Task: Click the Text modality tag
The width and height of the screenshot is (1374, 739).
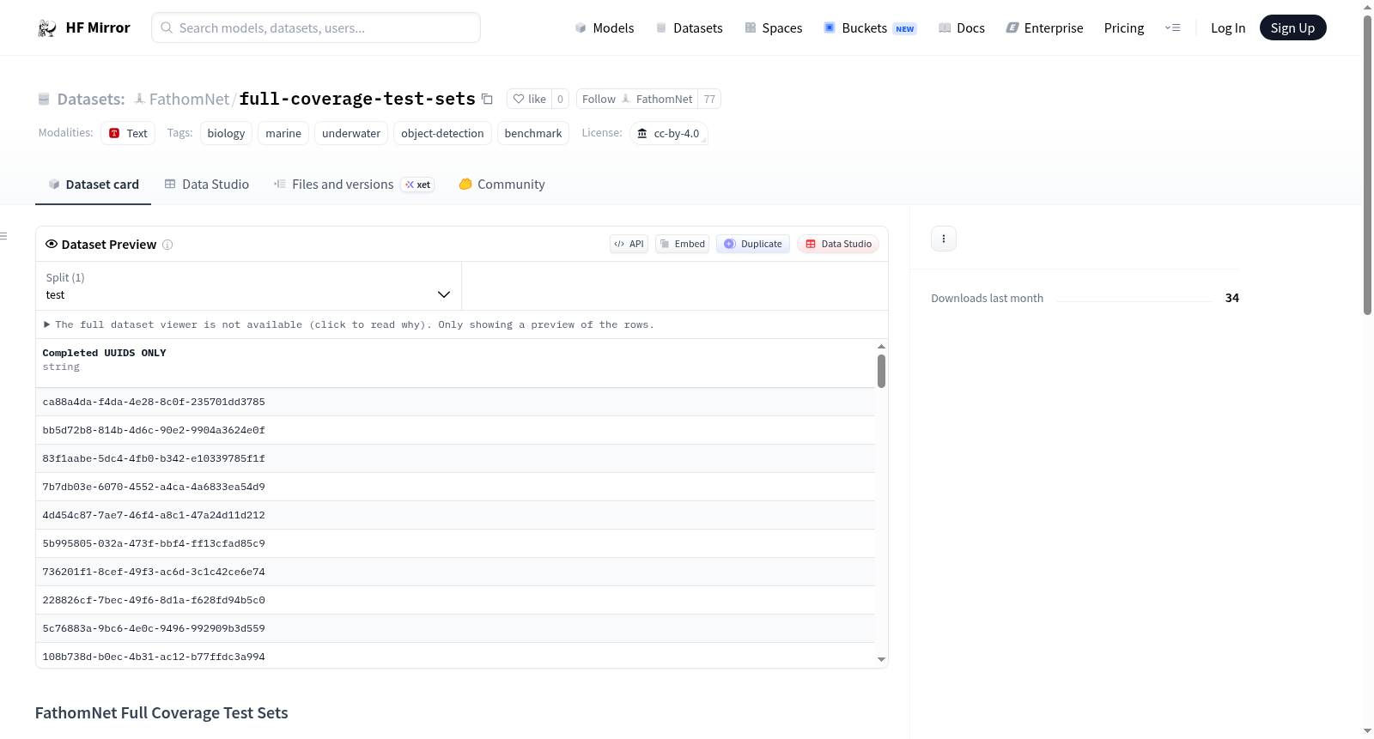Action: (128, 133)
